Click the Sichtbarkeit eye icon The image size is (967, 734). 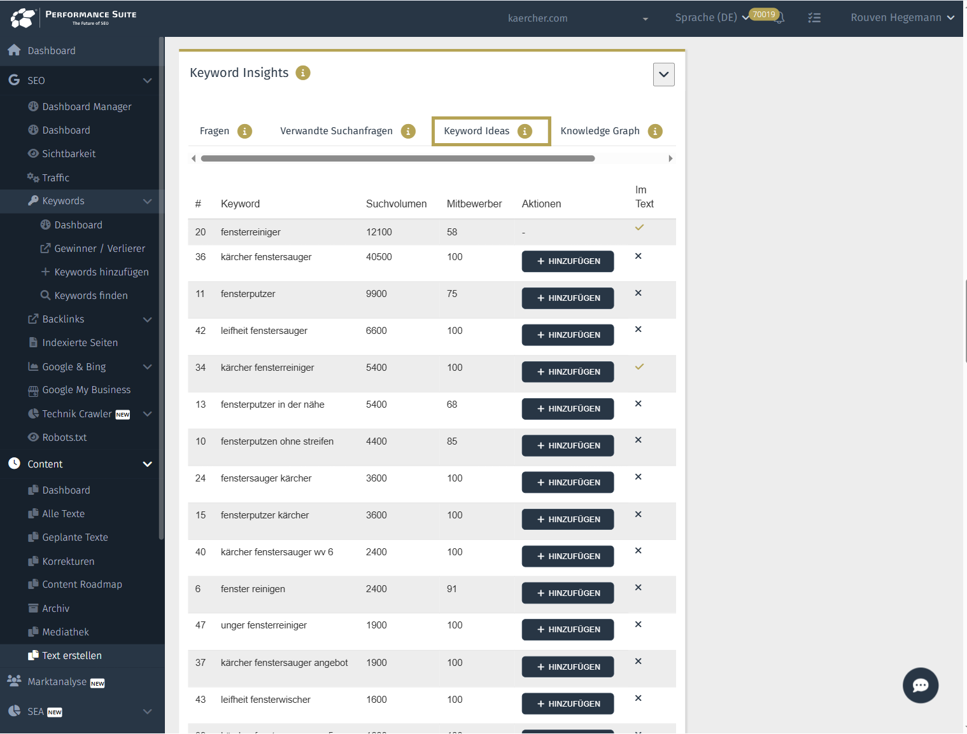(x=33, y=153)
